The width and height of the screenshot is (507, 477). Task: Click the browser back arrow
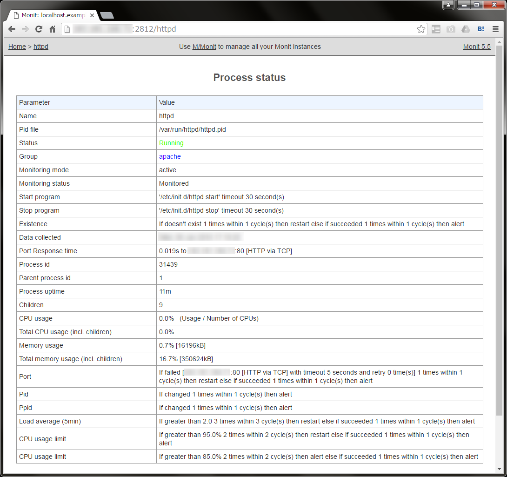12,29
